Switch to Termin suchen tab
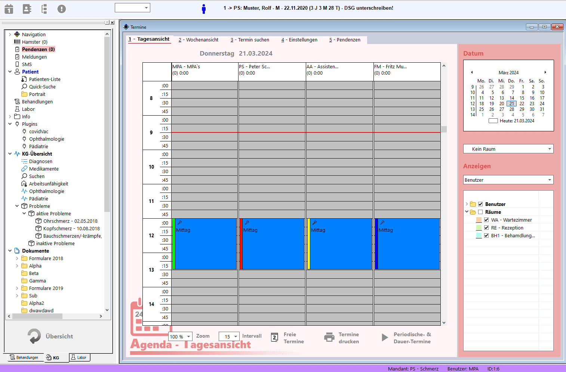Image resolution: width=566 pixels, height=372 pixels. (x=250, y=40)
